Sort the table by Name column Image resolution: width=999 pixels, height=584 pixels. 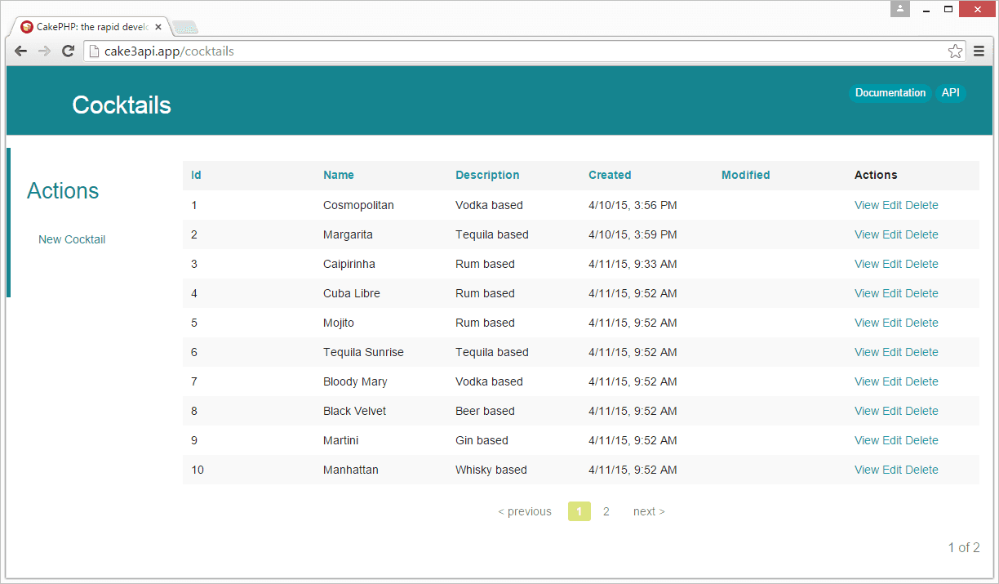pyautogui.click(x=339, y=175)
